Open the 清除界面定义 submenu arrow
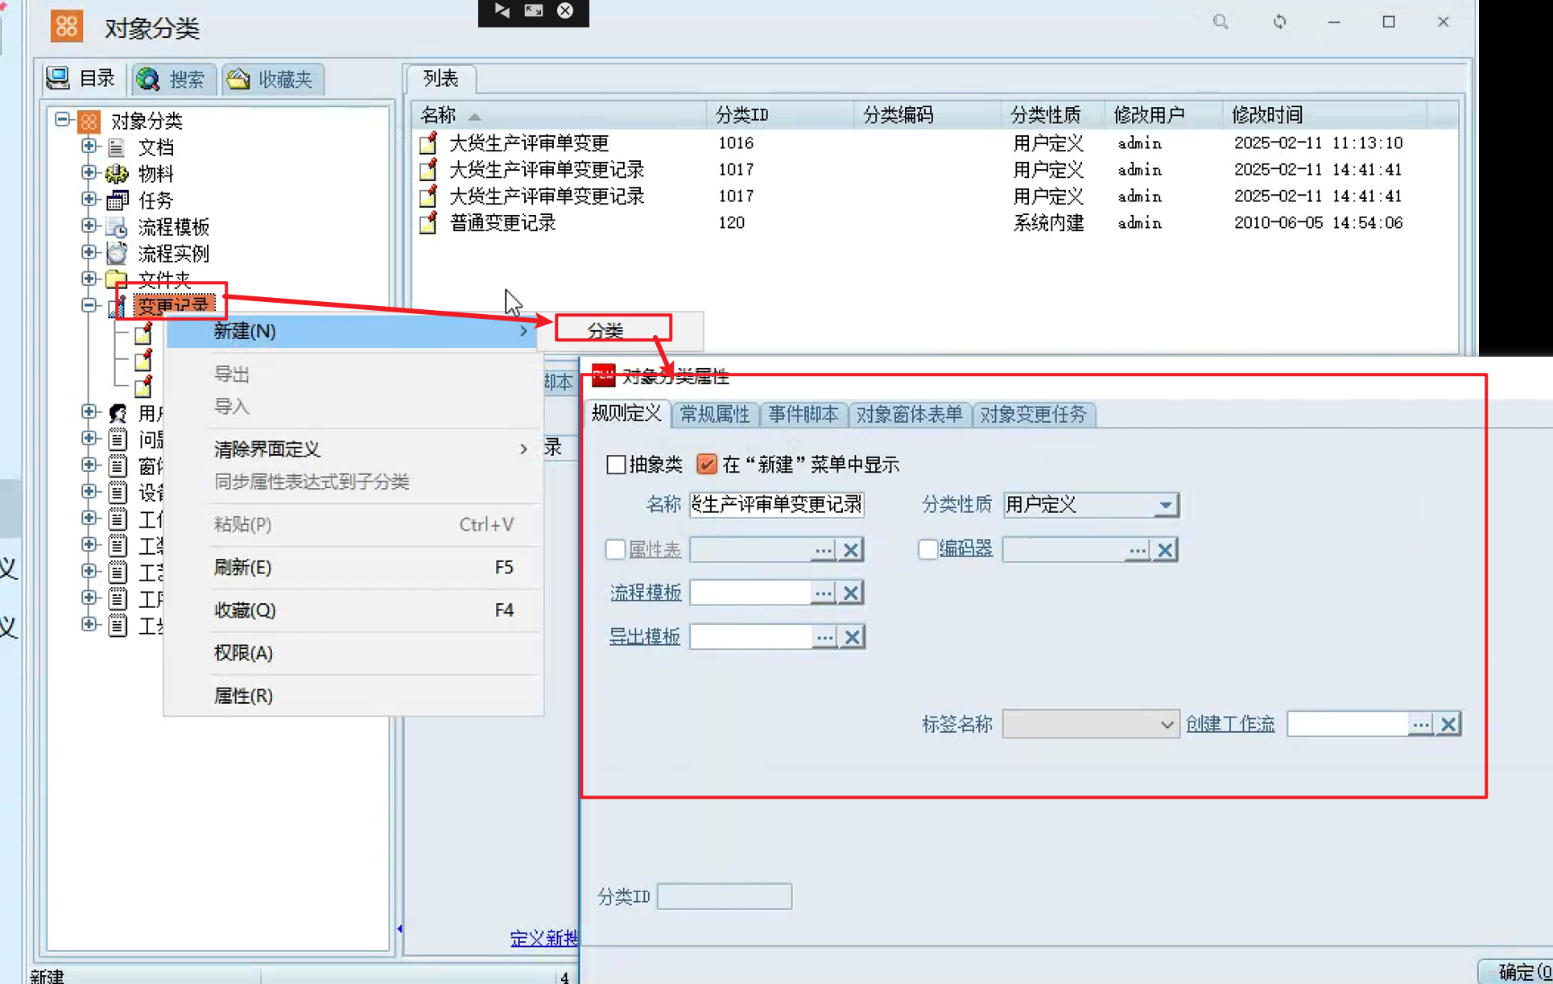This screenshot has height=984, width=1553. tap(523, 449)
